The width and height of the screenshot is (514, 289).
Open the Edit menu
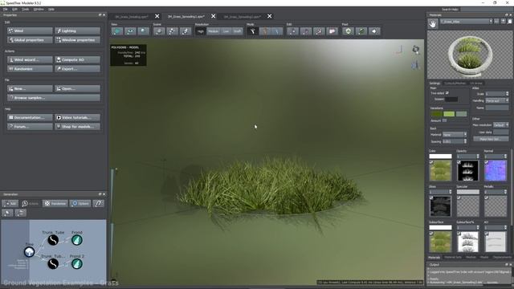(x=14, y=9)
